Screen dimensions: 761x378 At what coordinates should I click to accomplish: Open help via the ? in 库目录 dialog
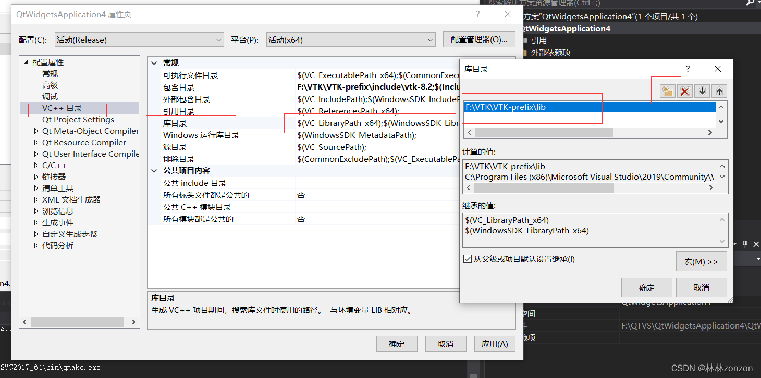[x=687, y=68]
